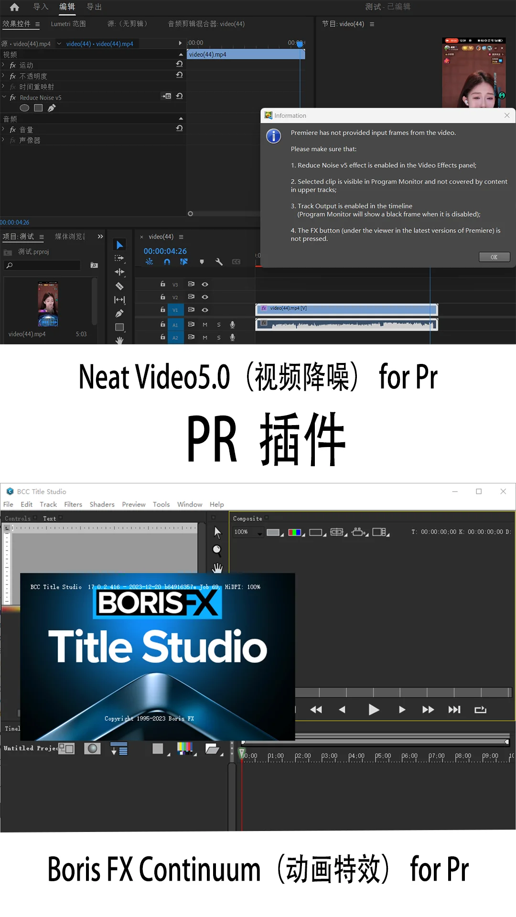
Task: Collapse the Reduce Noise v5 effect
Action: [x=4, y=97]
